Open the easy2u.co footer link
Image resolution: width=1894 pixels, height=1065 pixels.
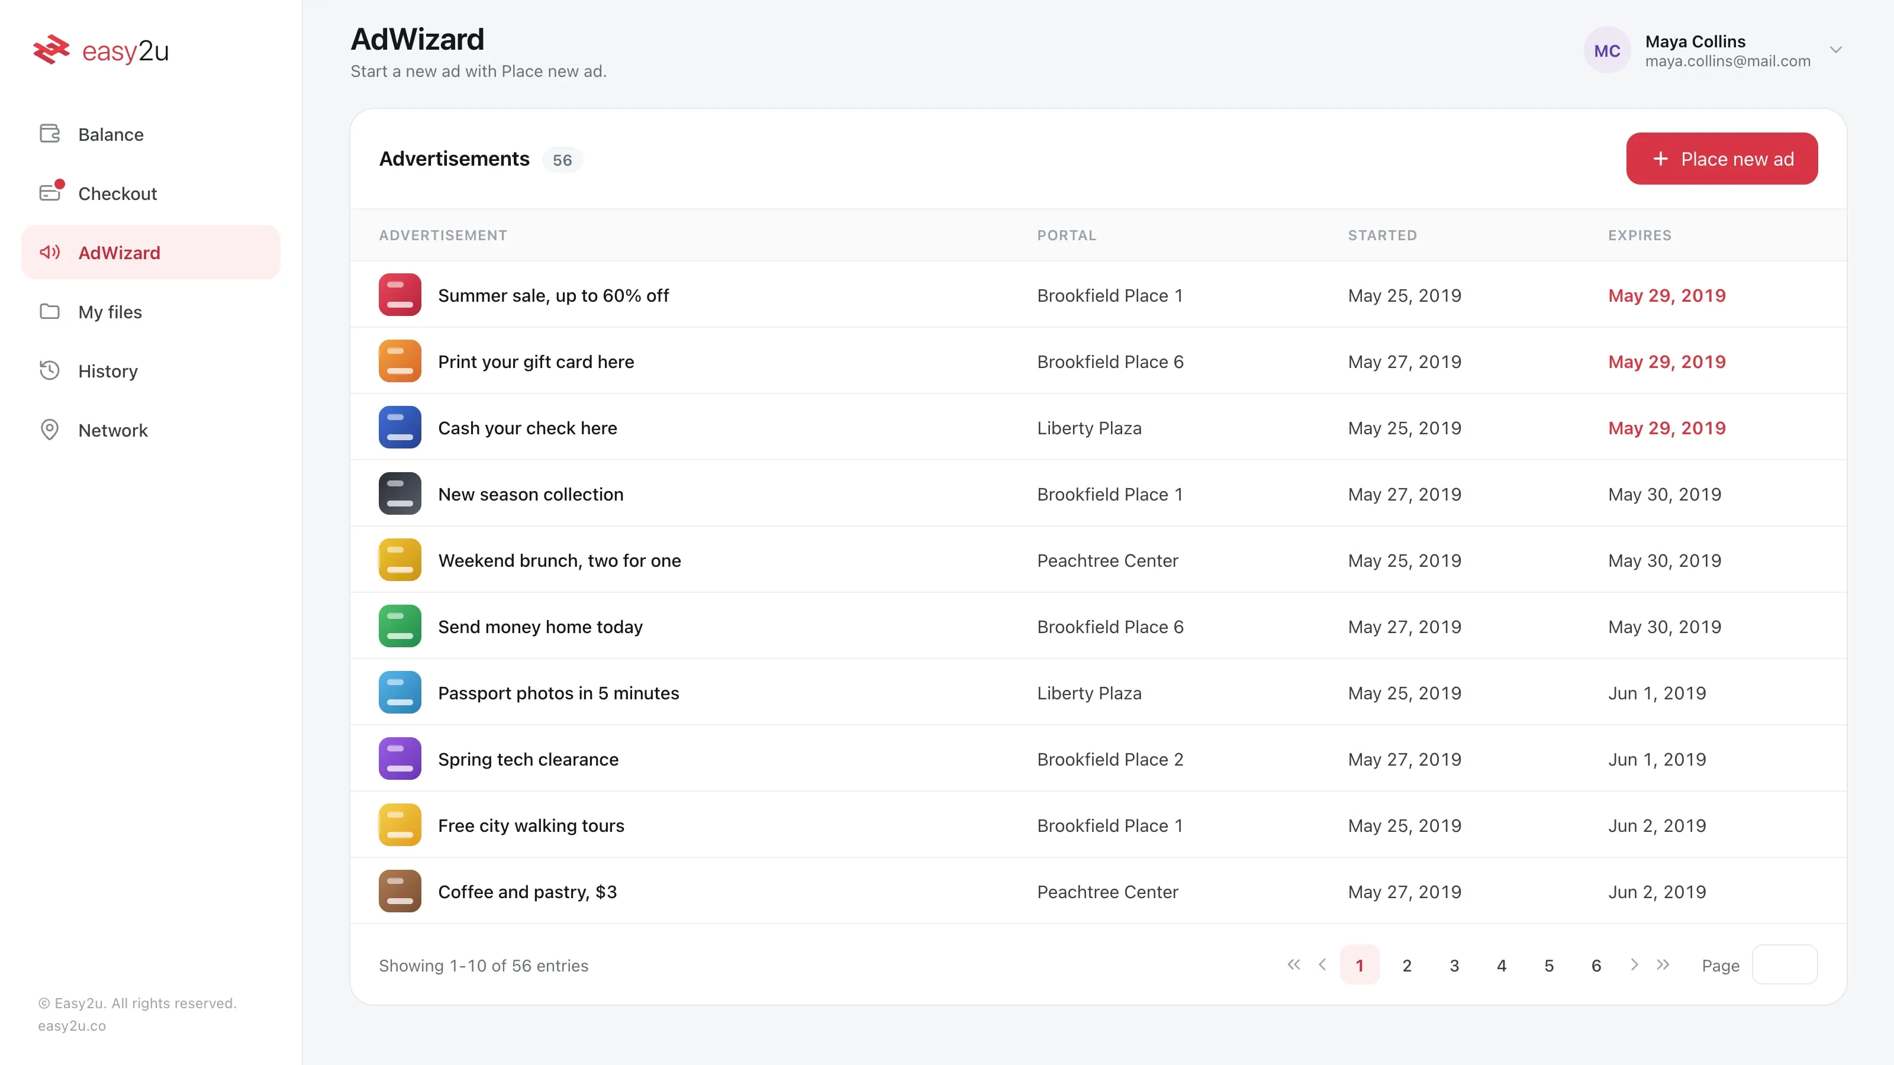click(x=72, y=1025)
